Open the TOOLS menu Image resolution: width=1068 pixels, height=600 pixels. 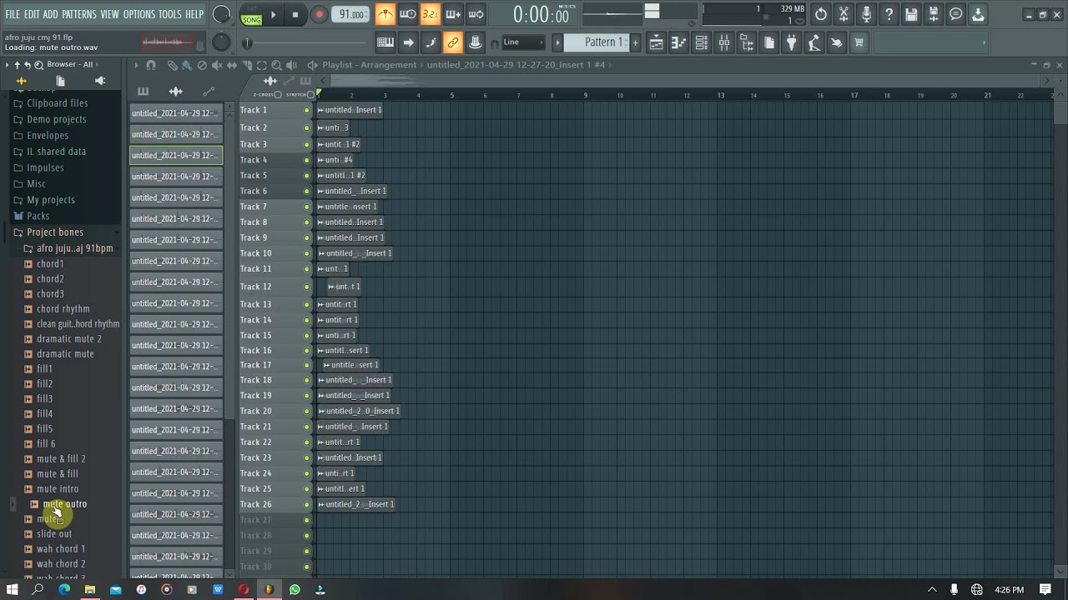[x=170, y=14]
